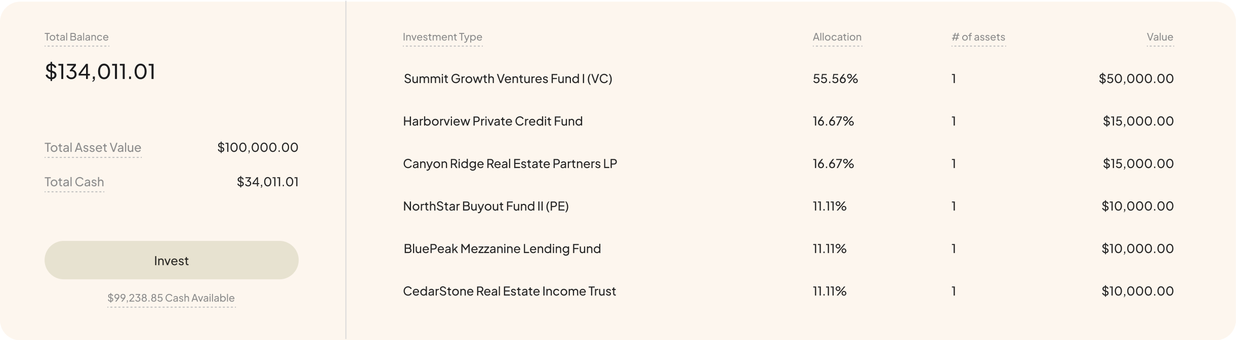Screen dimensions: 1236x340
Task: Click the Invest button
Action: tap(171, 260)
